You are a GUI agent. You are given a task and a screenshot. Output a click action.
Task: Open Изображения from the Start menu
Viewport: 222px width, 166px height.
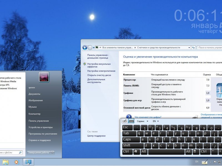pyautogui.click(x=36, y=100)
